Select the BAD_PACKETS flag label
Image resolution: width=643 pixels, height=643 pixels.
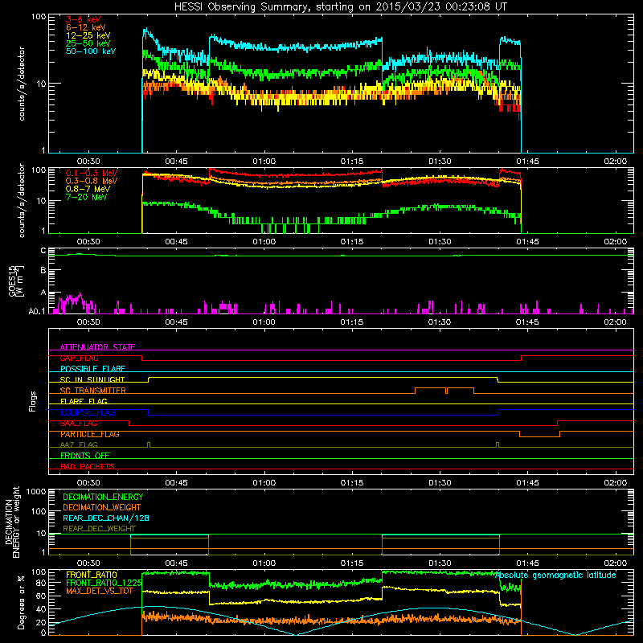88,466
